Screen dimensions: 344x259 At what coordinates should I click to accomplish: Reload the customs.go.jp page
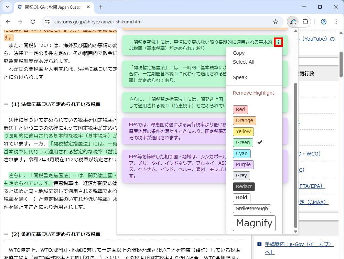pyautogui.click(x=33, y=22)
